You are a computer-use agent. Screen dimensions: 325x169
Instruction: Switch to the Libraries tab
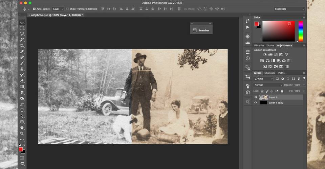(259, 45)
